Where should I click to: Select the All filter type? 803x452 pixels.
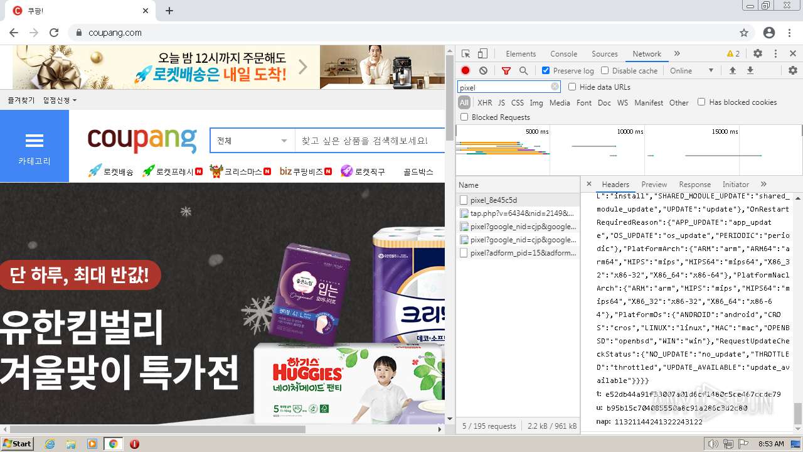[x=464, y=103]
